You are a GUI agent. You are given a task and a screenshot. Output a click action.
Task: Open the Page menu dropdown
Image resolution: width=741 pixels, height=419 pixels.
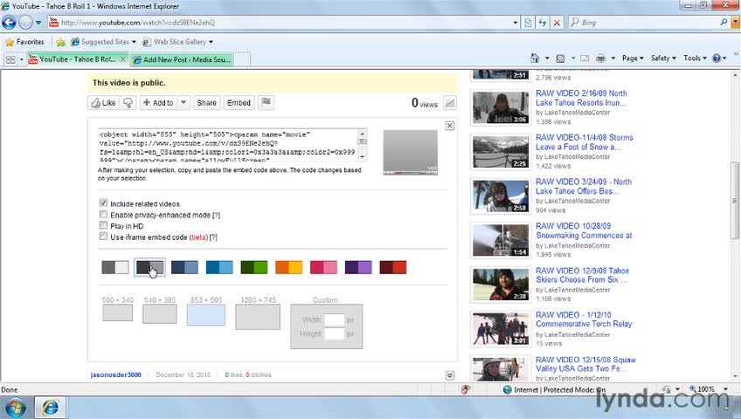click(633, 58)
